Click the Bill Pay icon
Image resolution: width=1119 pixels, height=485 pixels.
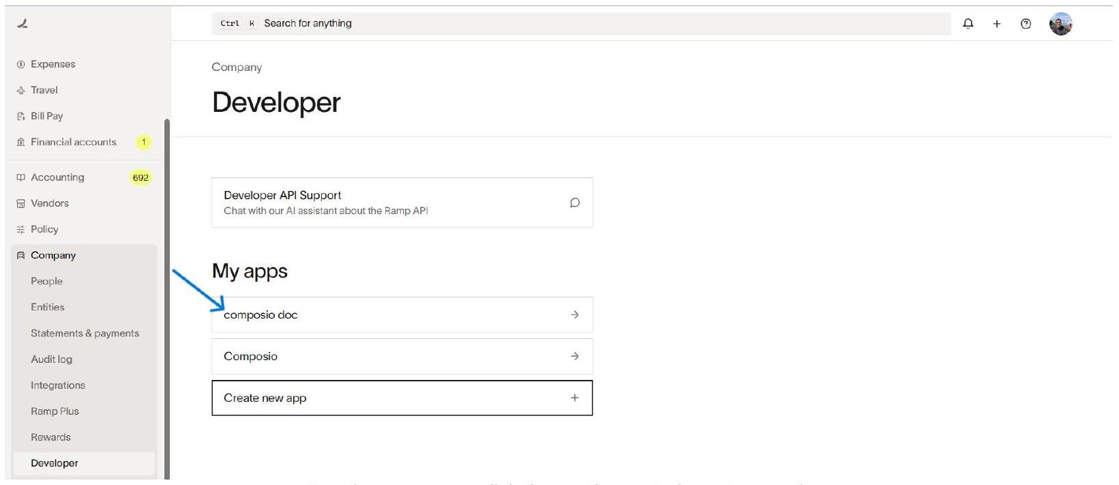tap(20, 116)
